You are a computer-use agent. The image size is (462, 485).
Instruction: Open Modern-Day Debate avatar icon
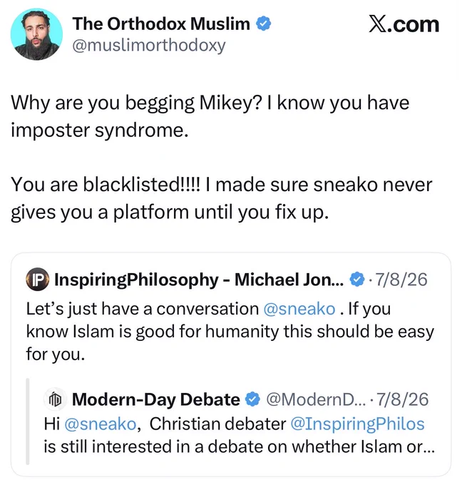pyautogui.click(x=56, y=399)
